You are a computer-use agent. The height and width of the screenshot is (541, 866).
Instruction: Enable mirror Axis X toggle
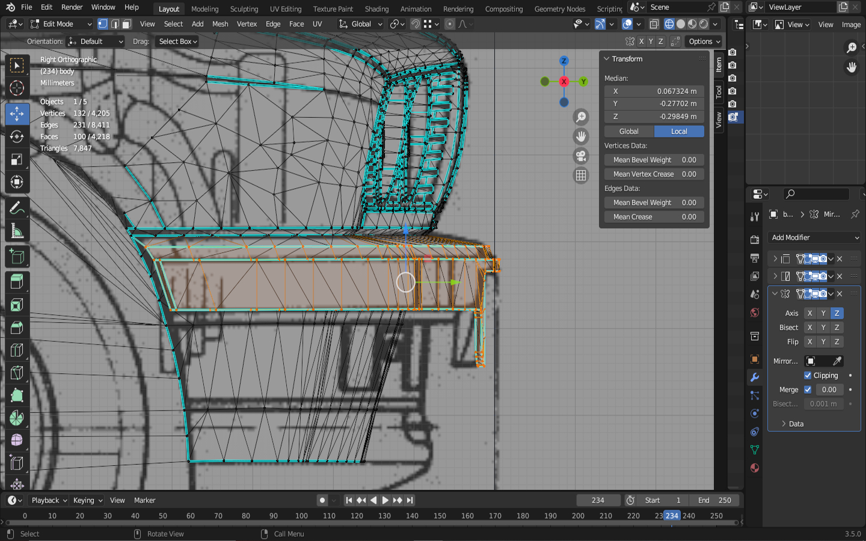coord(809,313)
